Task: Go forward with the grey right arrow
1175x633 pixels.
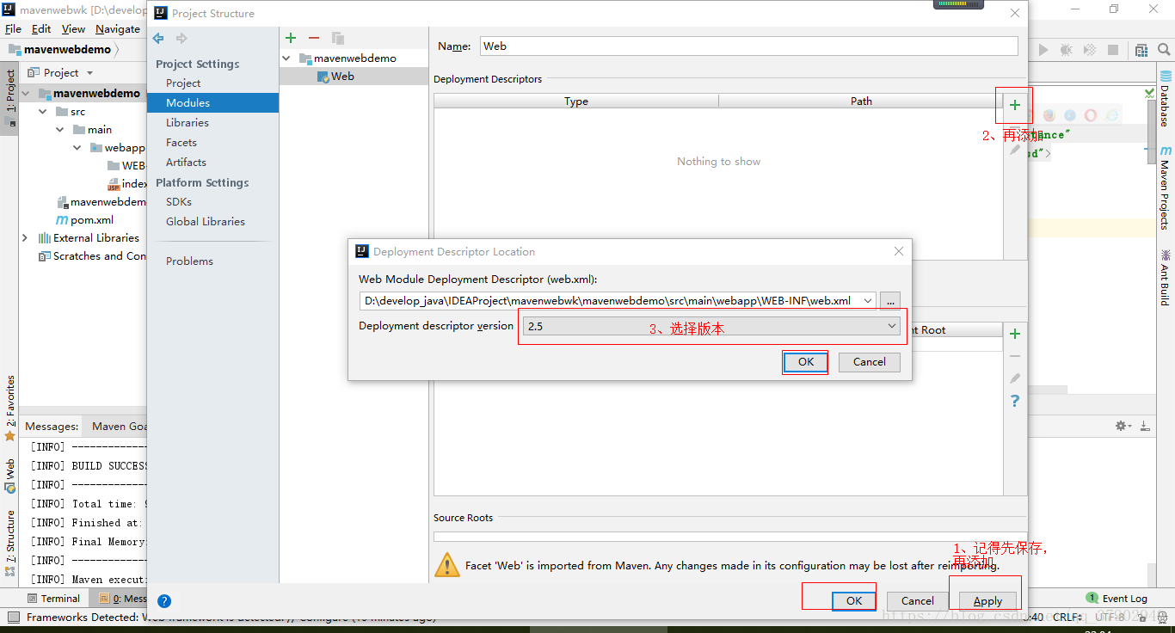Action: 181,38
